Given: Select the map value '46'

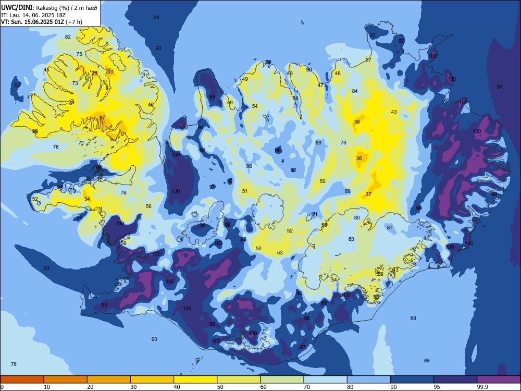Looking at the screenshot, I should point(151,104).
